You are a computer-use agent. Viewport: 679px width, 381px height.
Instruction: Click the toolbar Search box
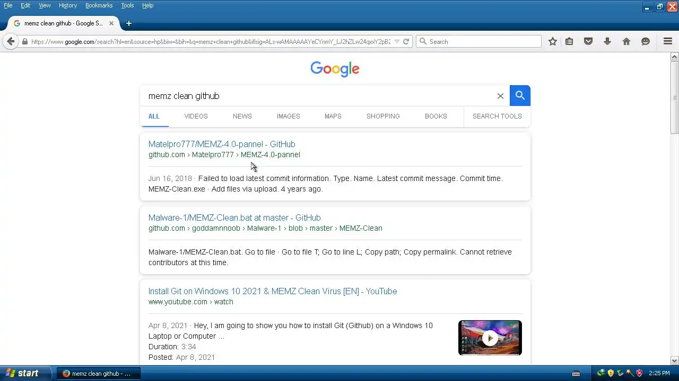coord(478,41)
